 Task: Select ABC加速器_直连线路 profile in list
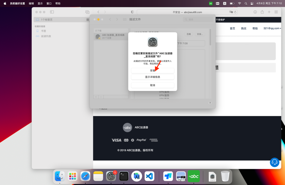click(111, 36)
